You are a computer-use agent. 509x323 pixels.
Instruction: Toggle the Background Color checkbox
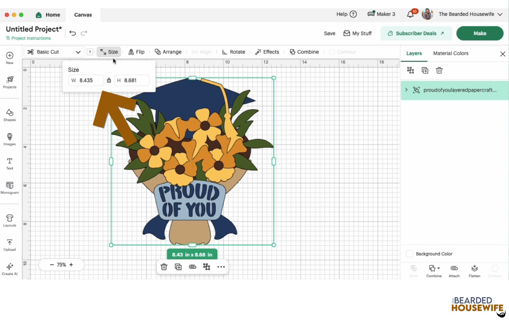click(x=410, y=254)
